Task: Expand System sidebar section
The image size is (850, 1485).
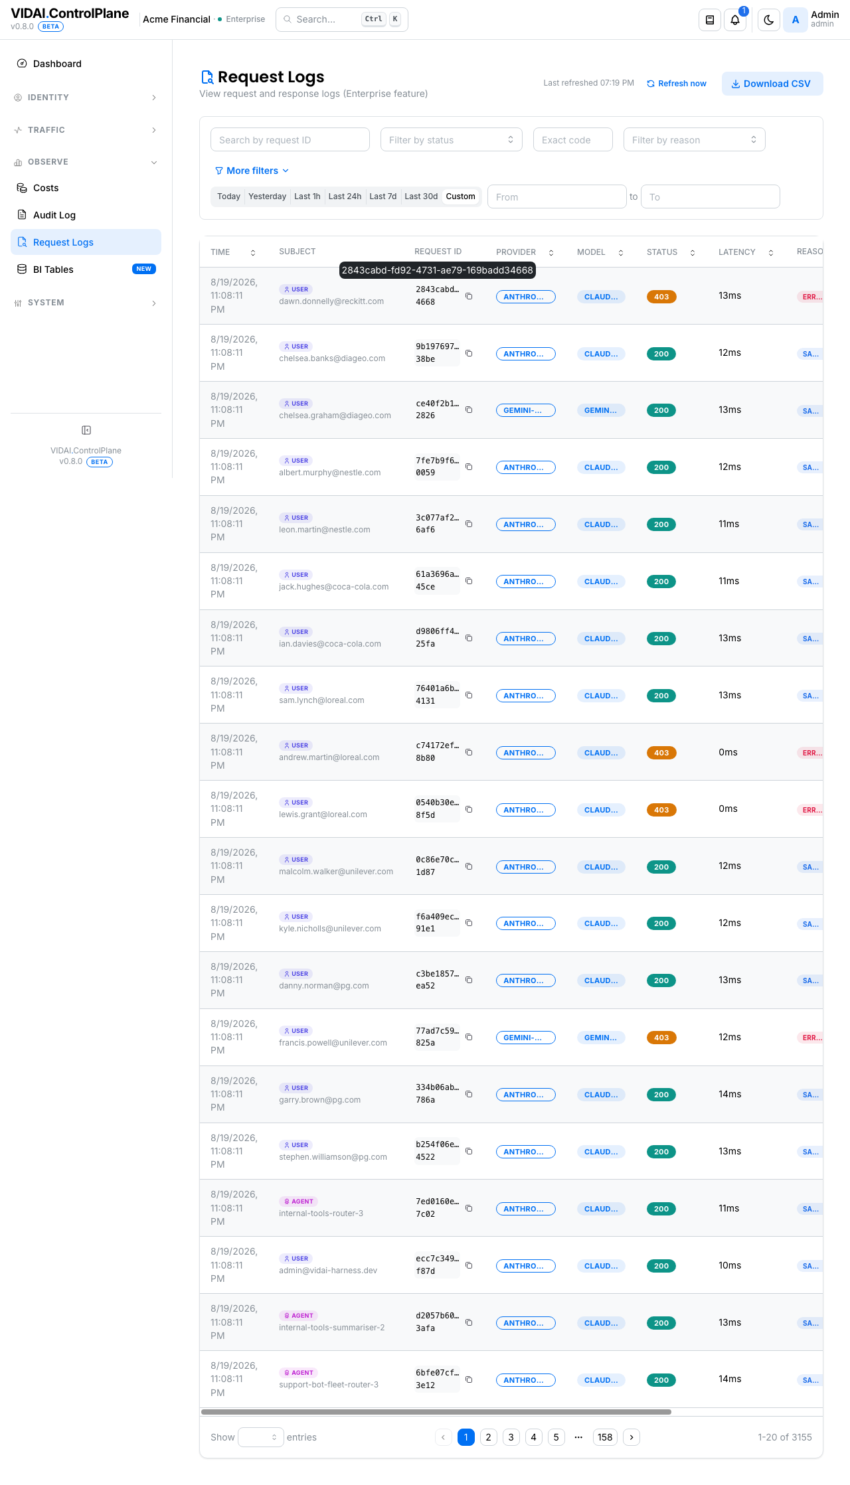Action: [86, 303]
